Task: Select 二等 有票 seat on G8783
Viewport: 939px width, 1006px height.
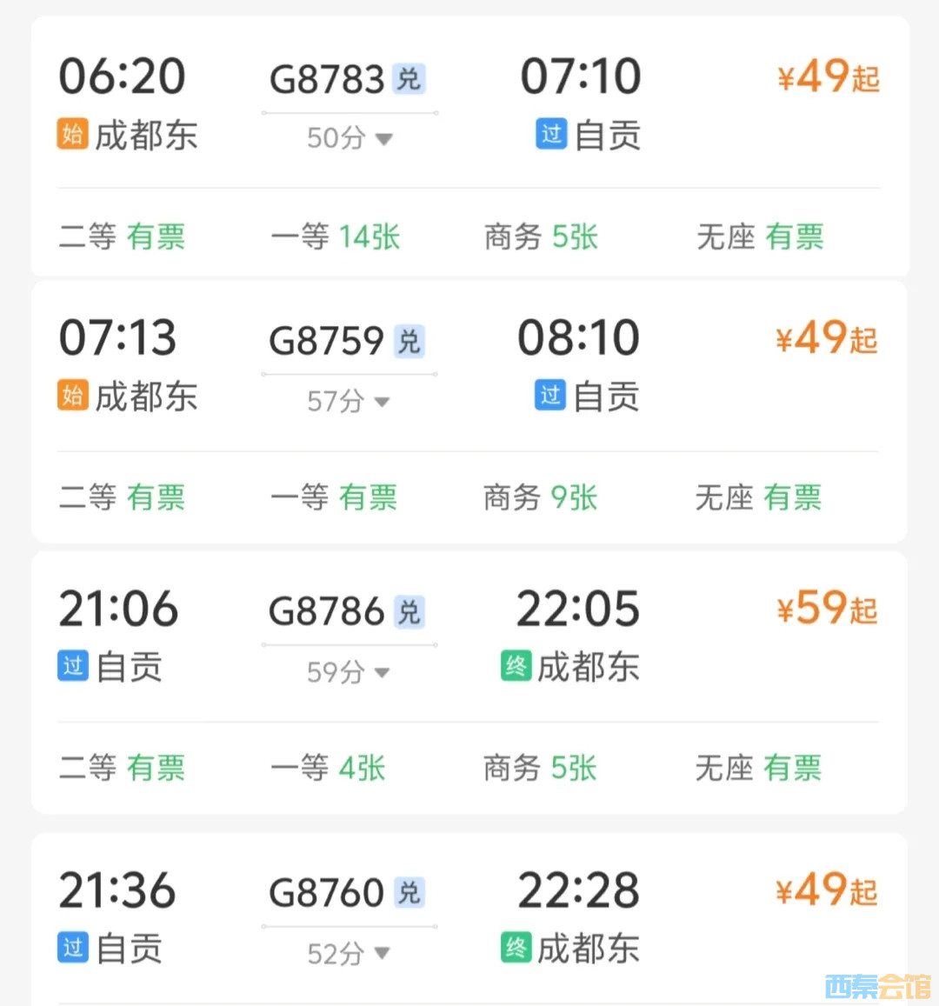Action: tap(123, 237)
